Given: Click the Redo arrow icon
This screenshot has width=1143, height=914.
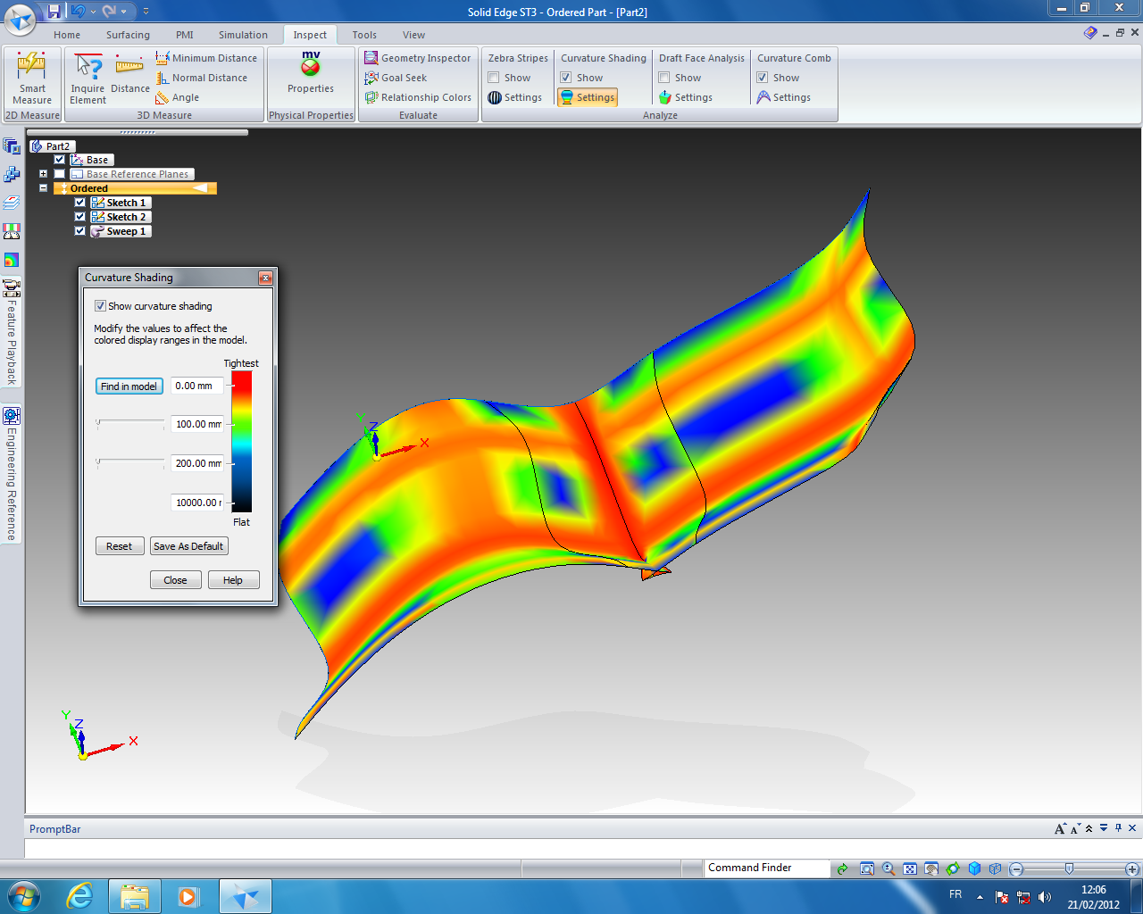Looking at the screenshot, I should coord(109,12).
